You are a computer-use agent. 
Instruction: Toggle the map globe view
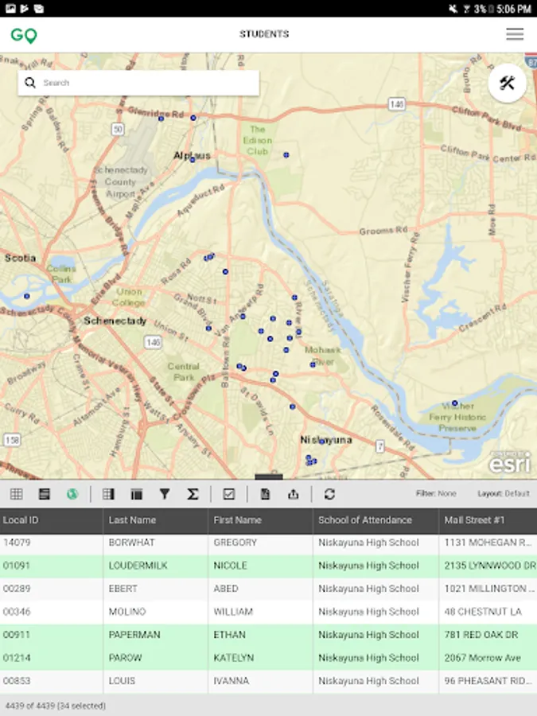click(x=72, y=494)
